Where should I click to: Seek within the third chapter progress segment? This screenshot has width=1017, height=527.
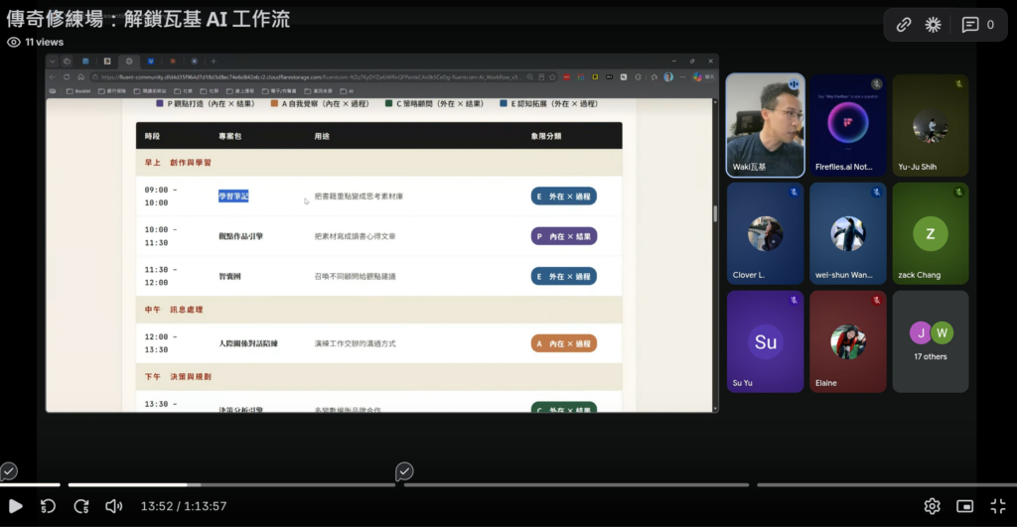[577, 484]
